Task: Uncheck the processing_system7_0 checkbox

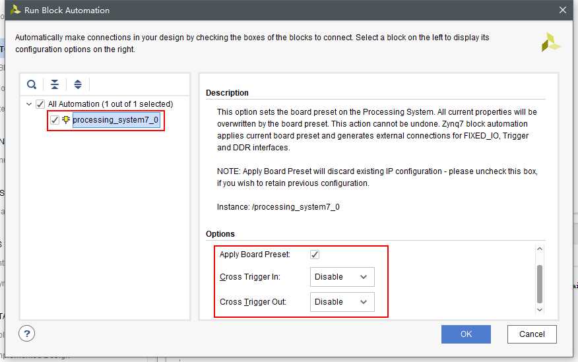Action: click(55, 120)
